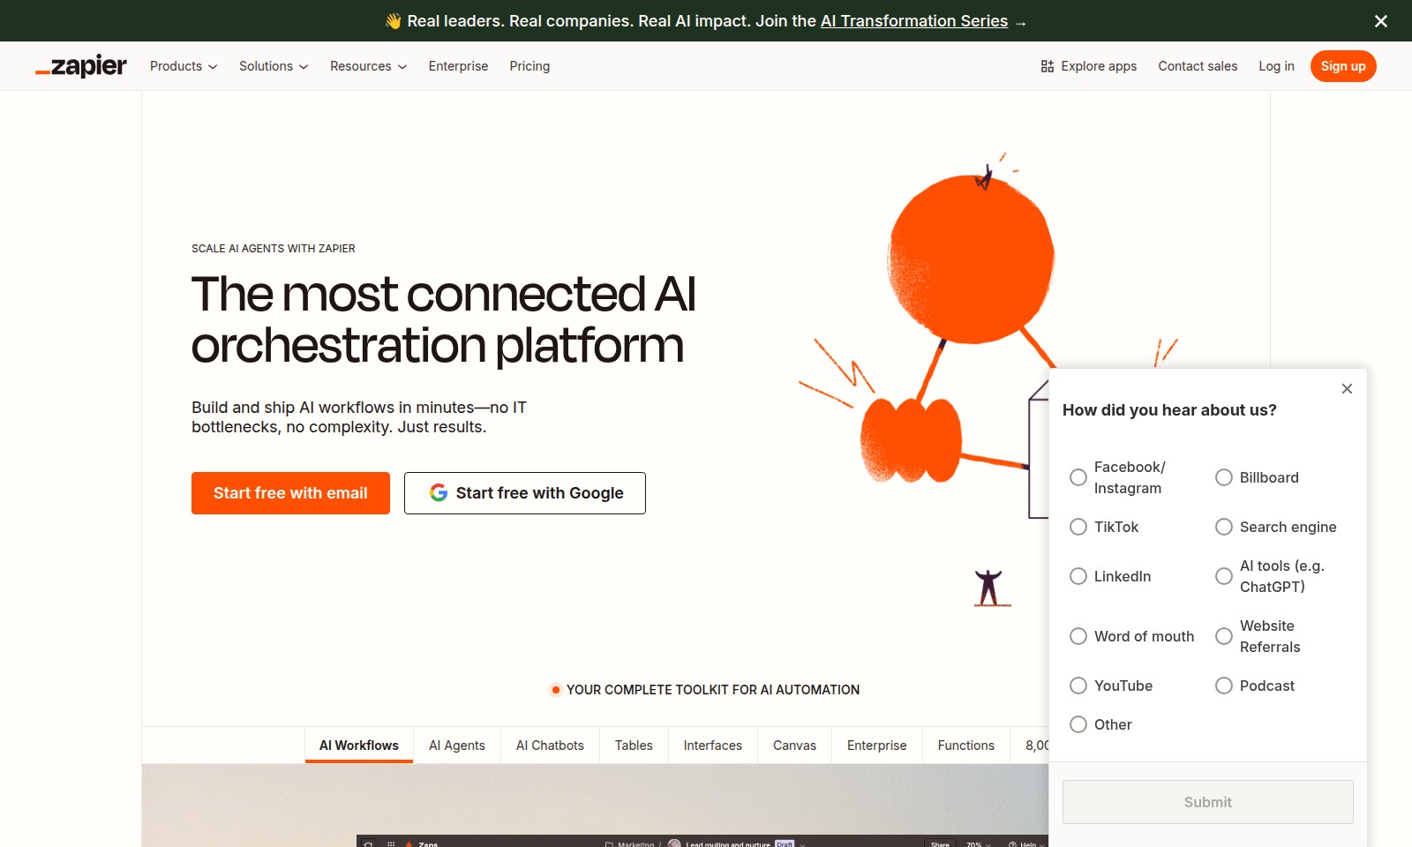This screenshot has height=847, width=1412.
Task: Close the 'How did you hear about us?' survey
Action: coord(1347,388)
